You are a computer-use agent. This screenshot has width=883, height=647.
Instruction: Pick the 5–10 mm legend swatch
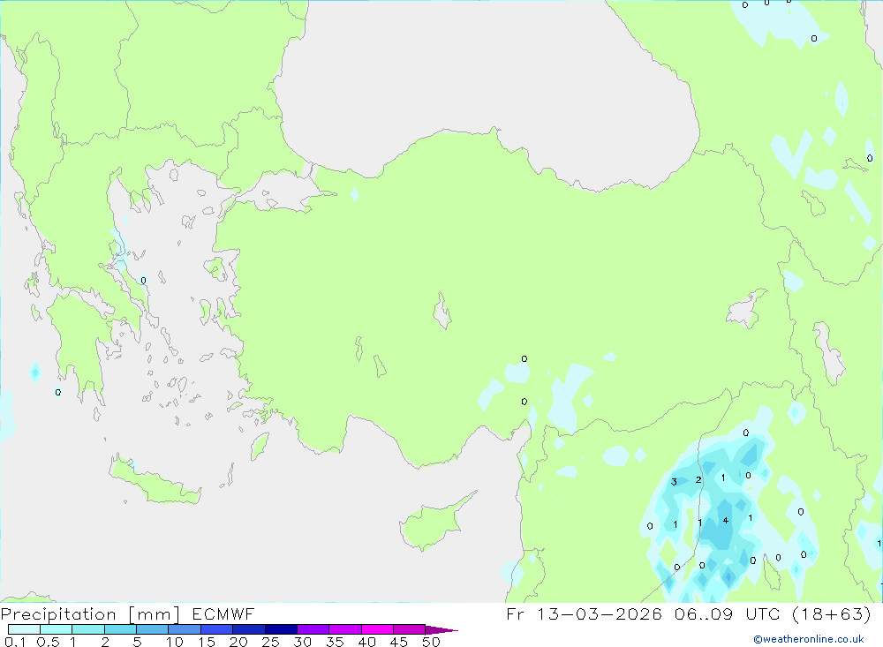(152, 629)
